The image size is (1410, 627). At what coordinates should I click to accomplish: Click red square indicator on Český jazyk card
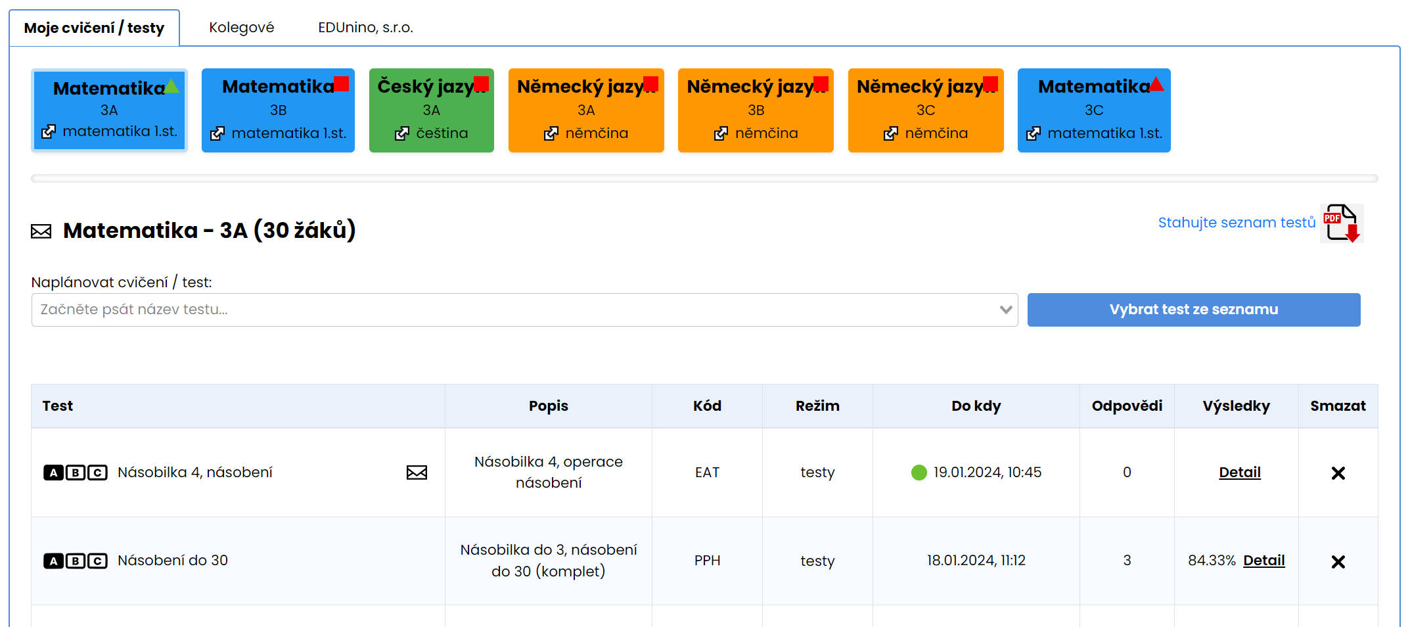click(481, 83)
